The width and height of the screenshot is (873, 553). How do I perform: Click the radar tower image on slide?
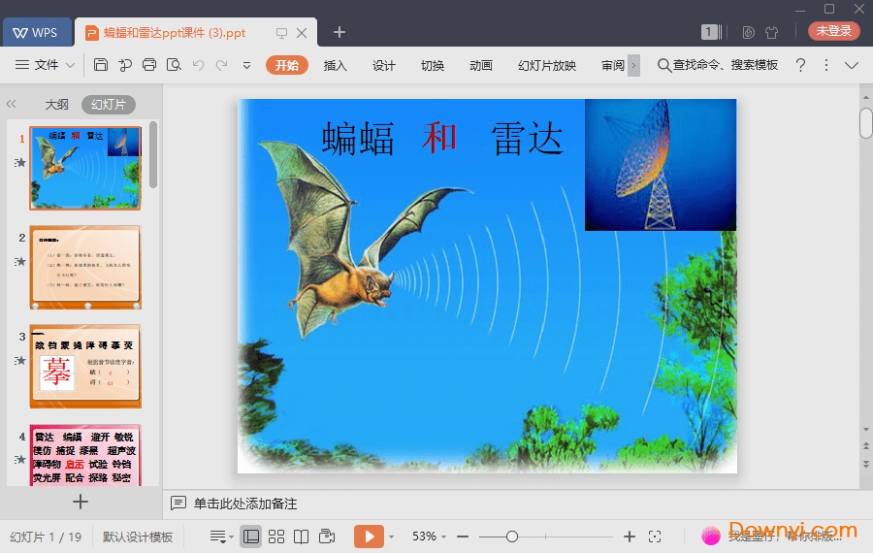[661, 165]
